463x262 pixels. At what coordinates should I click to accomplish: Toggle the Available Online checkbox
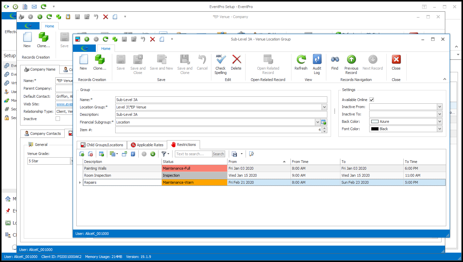372,100
